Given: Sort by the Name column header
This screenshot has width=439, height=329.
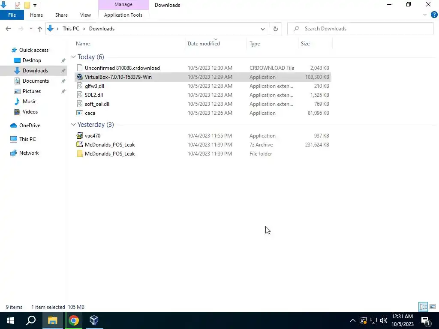Looking at the screenshot, I should tap(83, 44).
